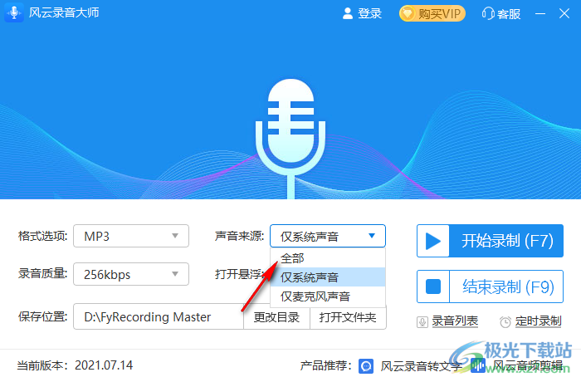Open 风云音频剪辑 recommended product
Image resolution: width=581 pixels, height=382 pixels.
pos(528,366)
